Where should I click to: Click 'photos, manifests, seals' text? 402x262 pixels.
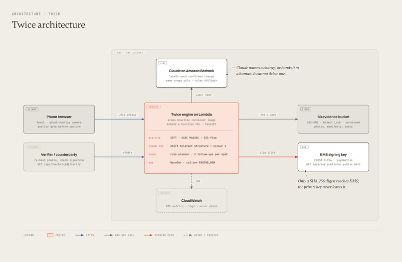[333, 127]
